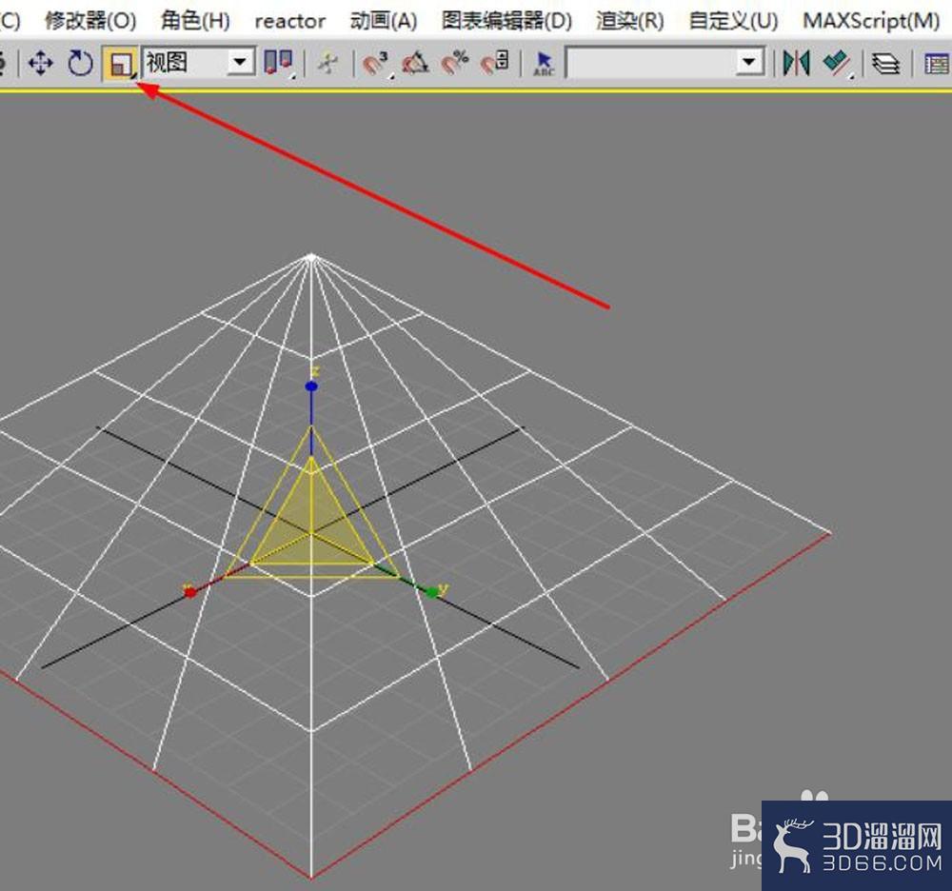Open the 视图 reference coordinate dropdown
Viewport: 952px width, 891px height.
point(240,63)
